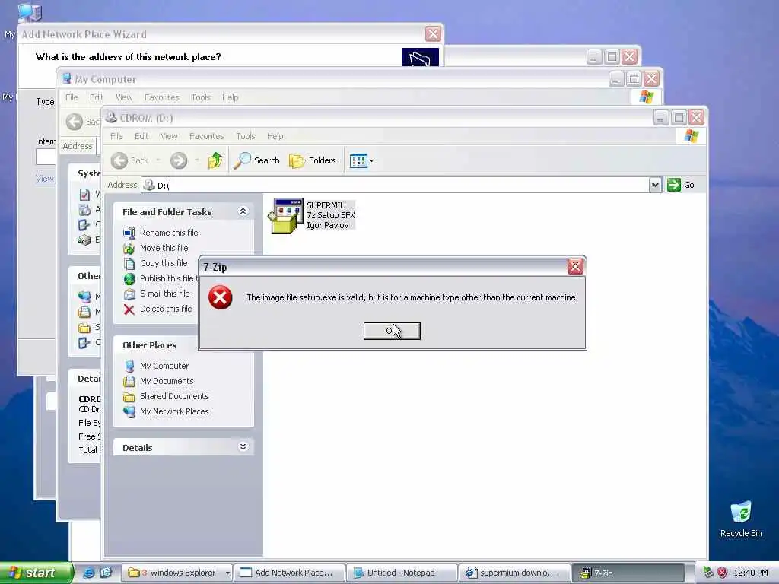
Task: Click the Start button
Action: [x=36, y=573]
